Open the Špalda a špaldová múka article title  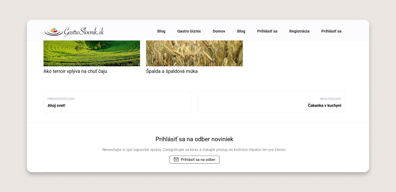pyautogui.click(x=172, y=71)
